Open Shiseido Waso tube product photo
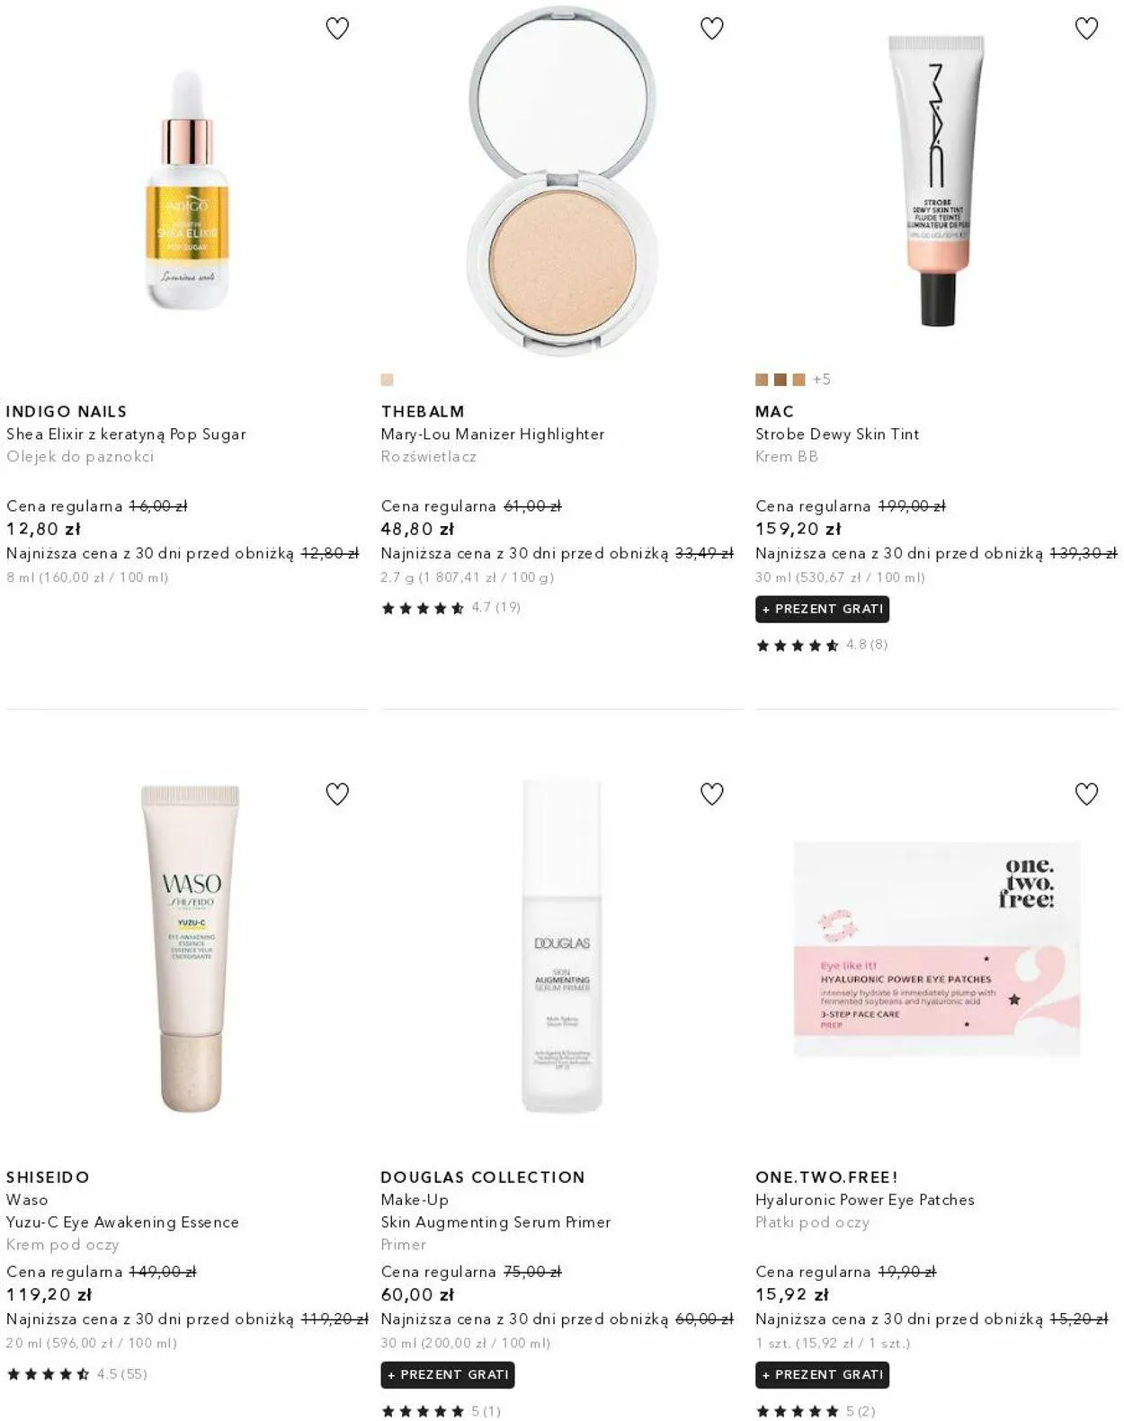 pyautogui.click(x=191, y=949)
